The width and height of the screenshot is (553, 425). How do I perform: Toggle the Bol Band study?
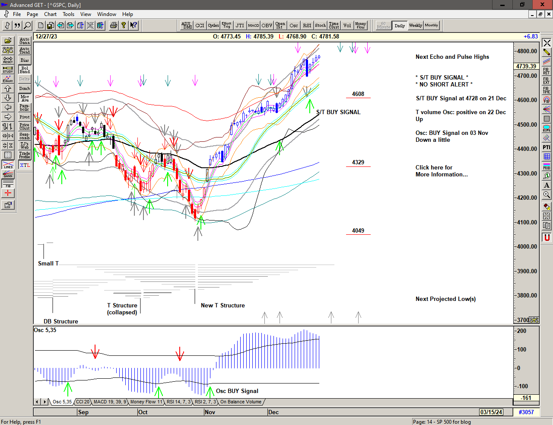tap(25, 70)
